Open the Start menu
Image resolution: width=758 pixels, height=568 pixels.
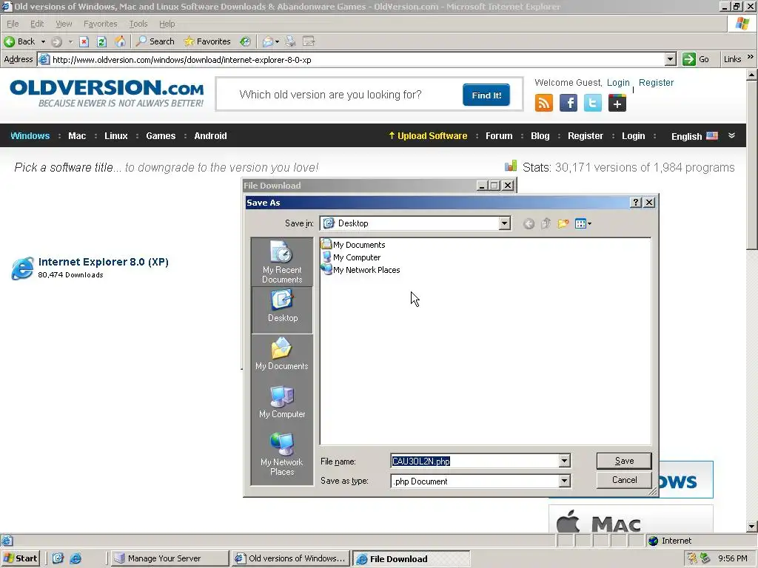click(20, 558)
